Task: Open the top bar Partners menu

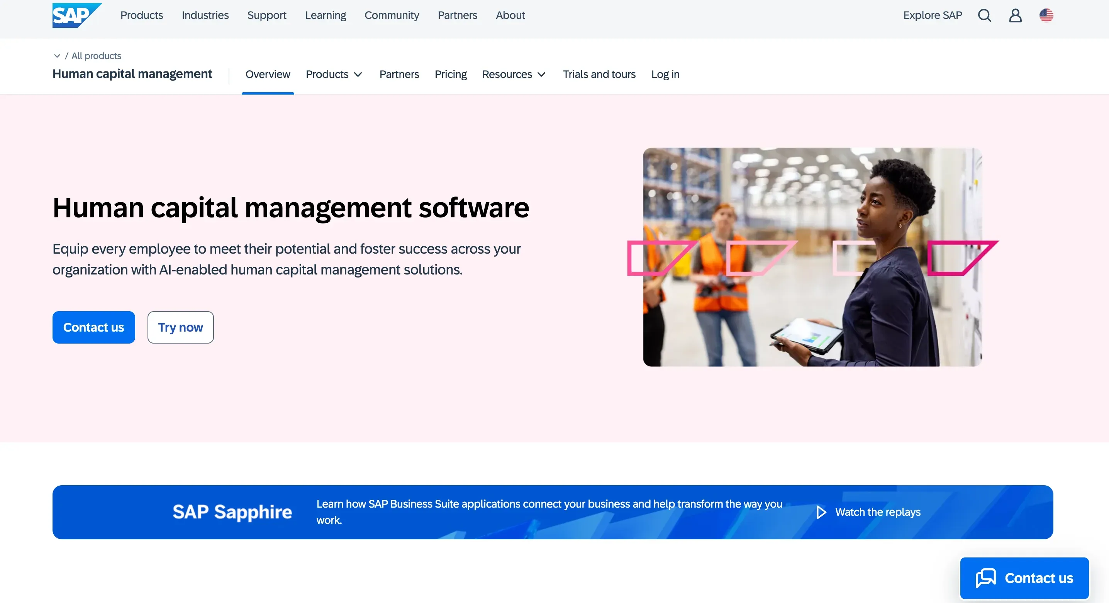Action: point(457,15)
